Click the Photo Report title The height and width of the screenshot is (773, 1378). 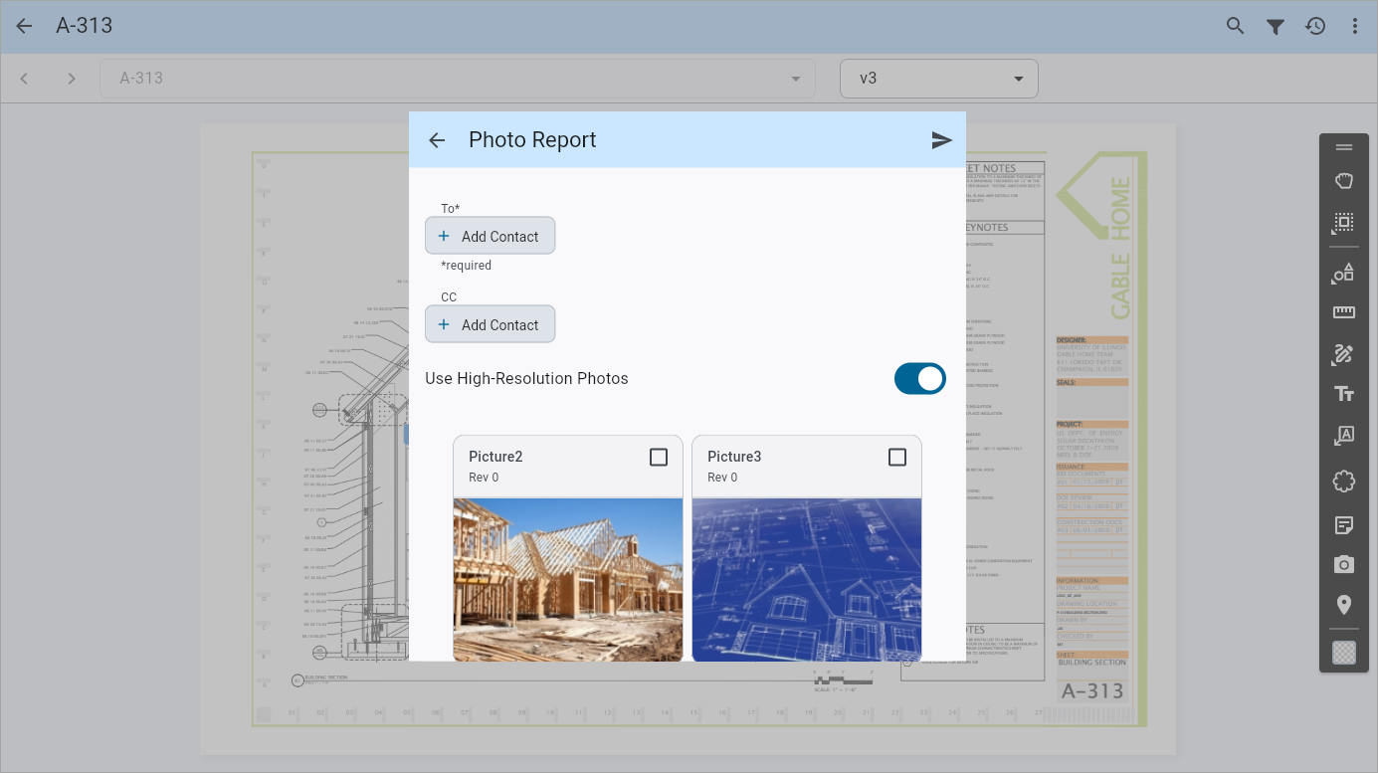[532, 140]
